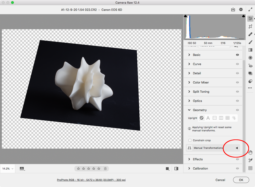The image size is (255, 187).
Task: Toggle Optics panel visibility eye
Action: (237, 101)
